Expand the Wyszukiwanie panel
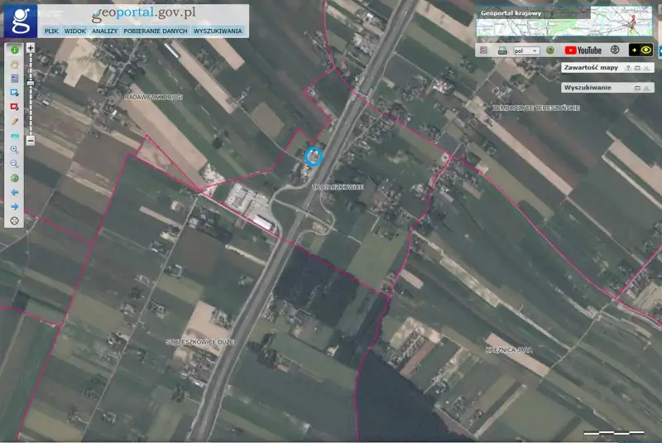 (637, 88)
